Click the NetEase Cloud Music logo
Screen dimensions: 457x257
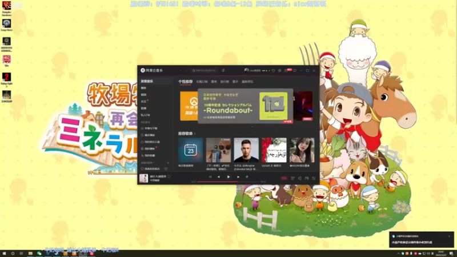151,70
